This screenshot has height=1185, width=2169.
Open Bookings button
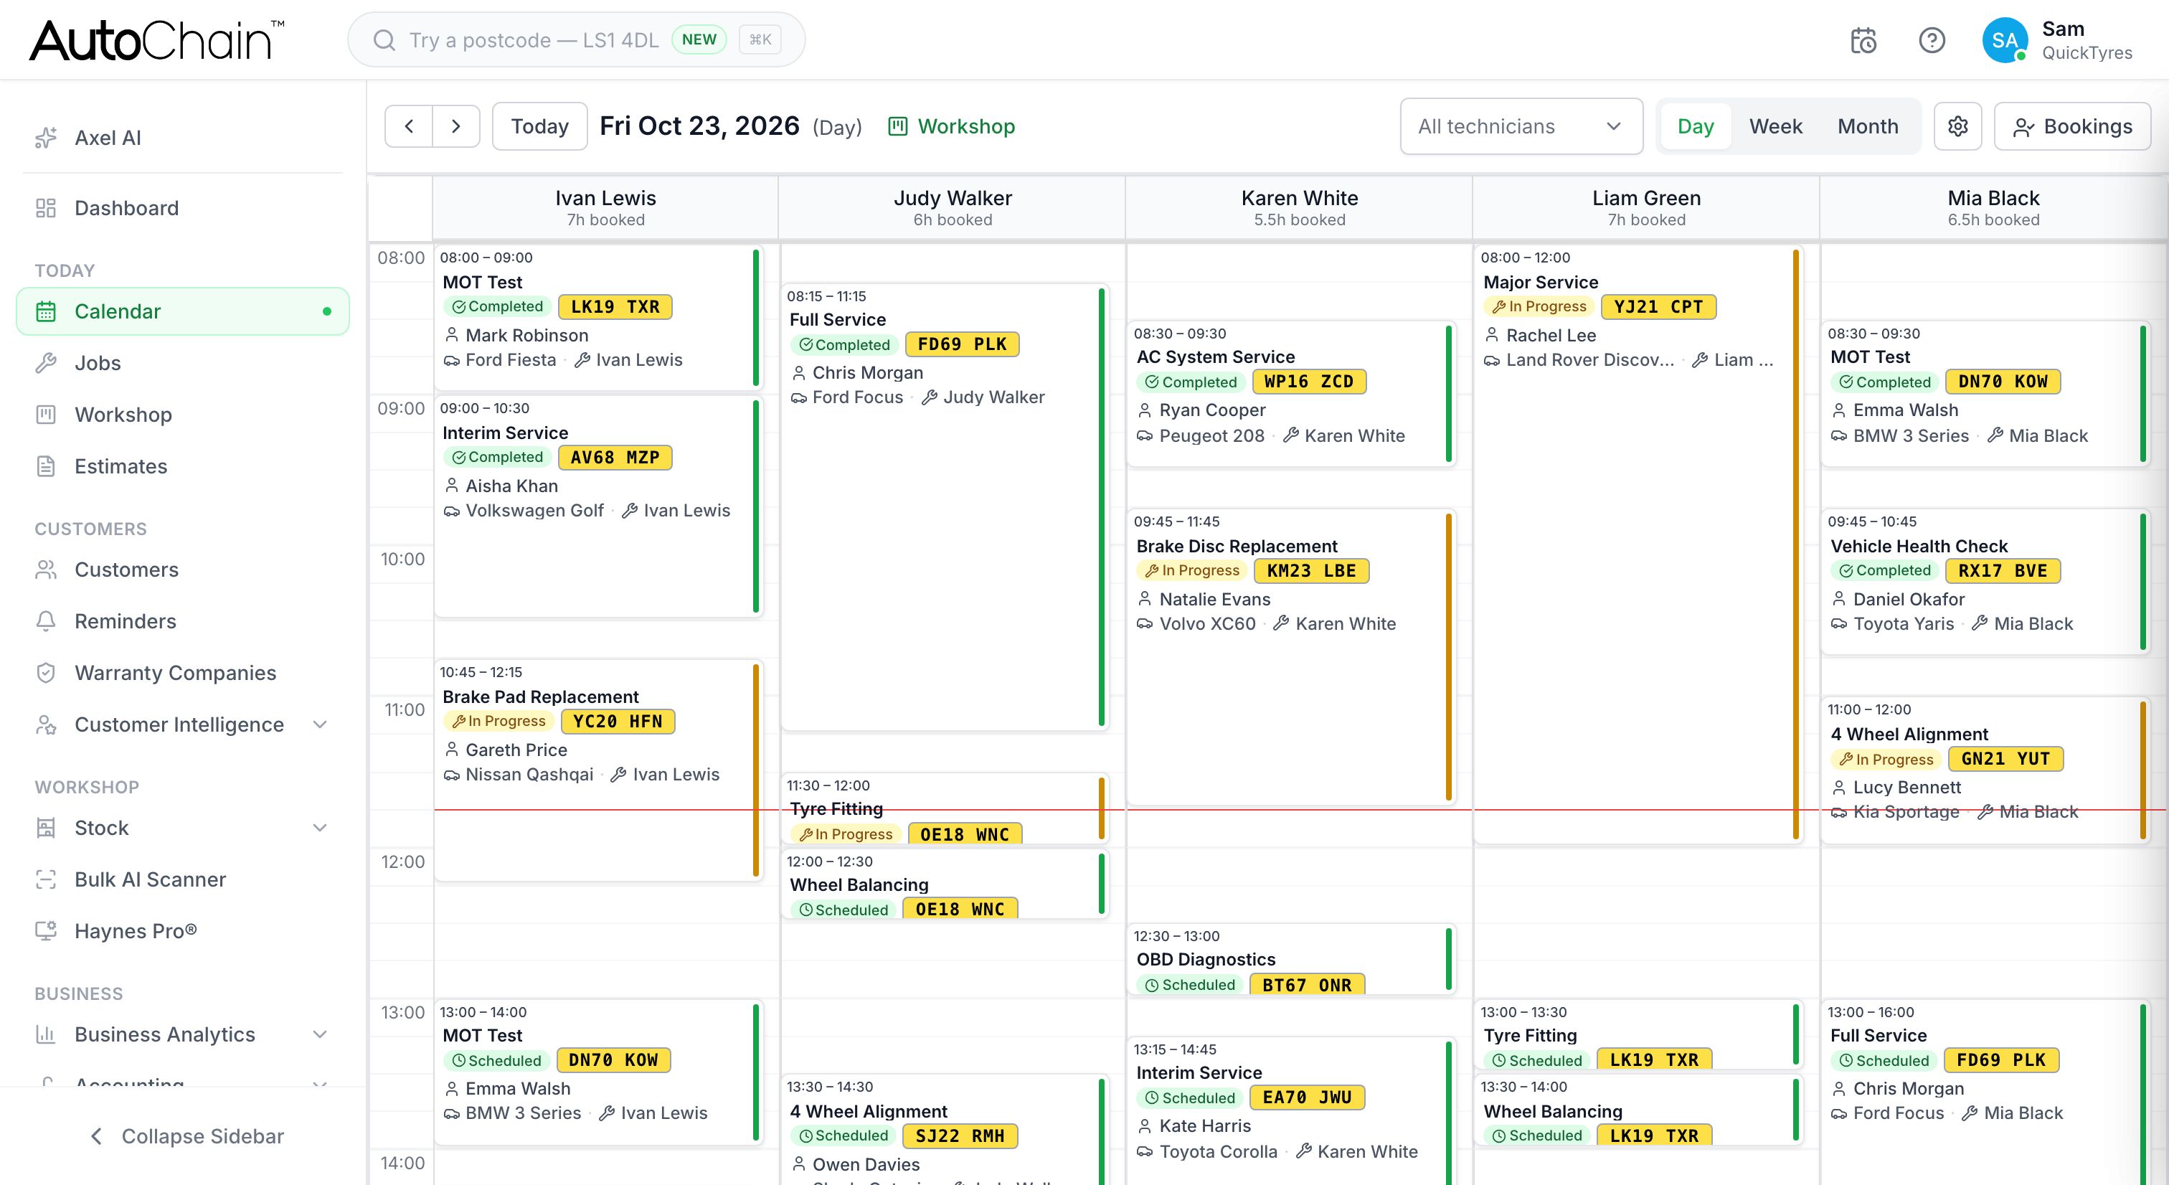tap(2071, 126)
